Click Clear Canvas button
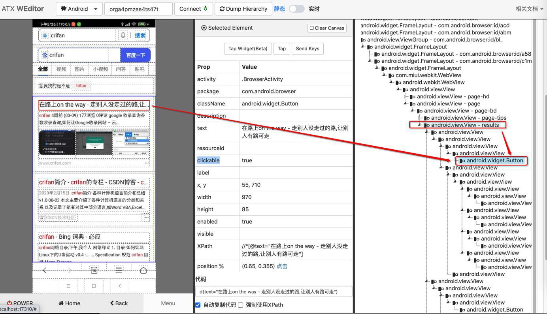Image resolution: width=547 pixels, height=314 pixels. [327, 28]
